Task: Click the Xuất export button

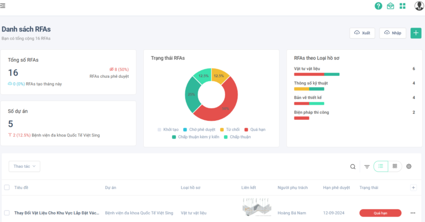Action: coord(362,33)
